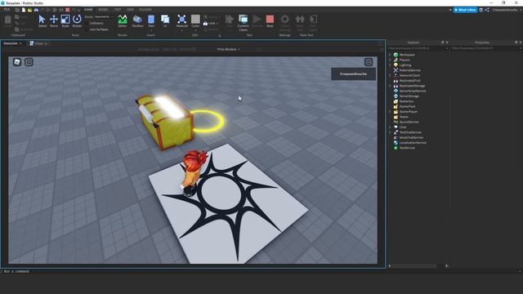The height and width of the screenshot is (294, 523).
Task: Click the Roblox menu icon in viewport
Action: pos(17,62)
